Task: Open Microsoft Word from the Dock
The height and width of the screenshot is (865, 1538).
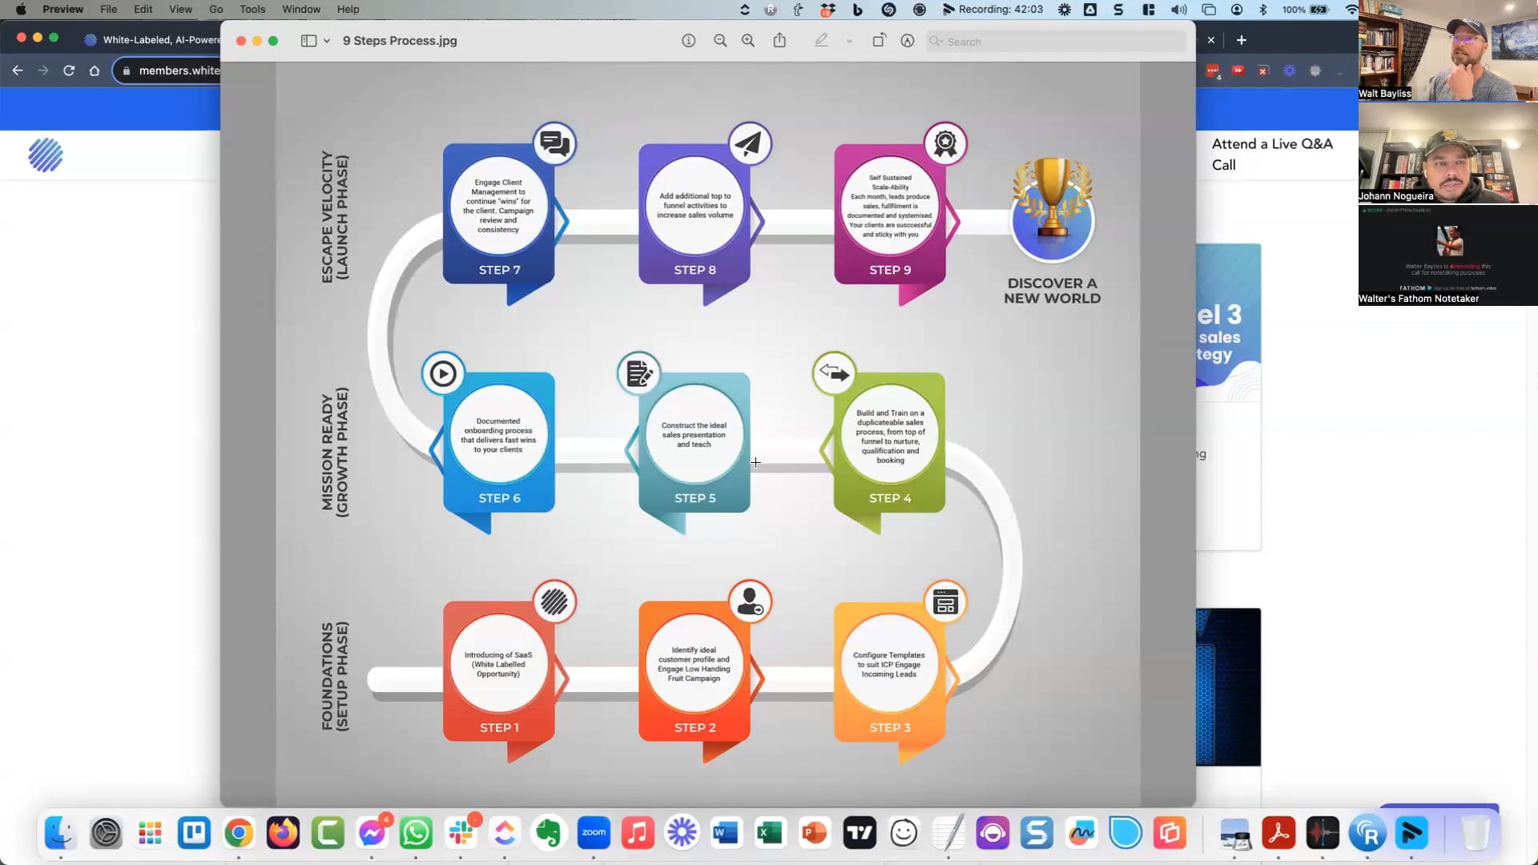Action: pos(727,833)
